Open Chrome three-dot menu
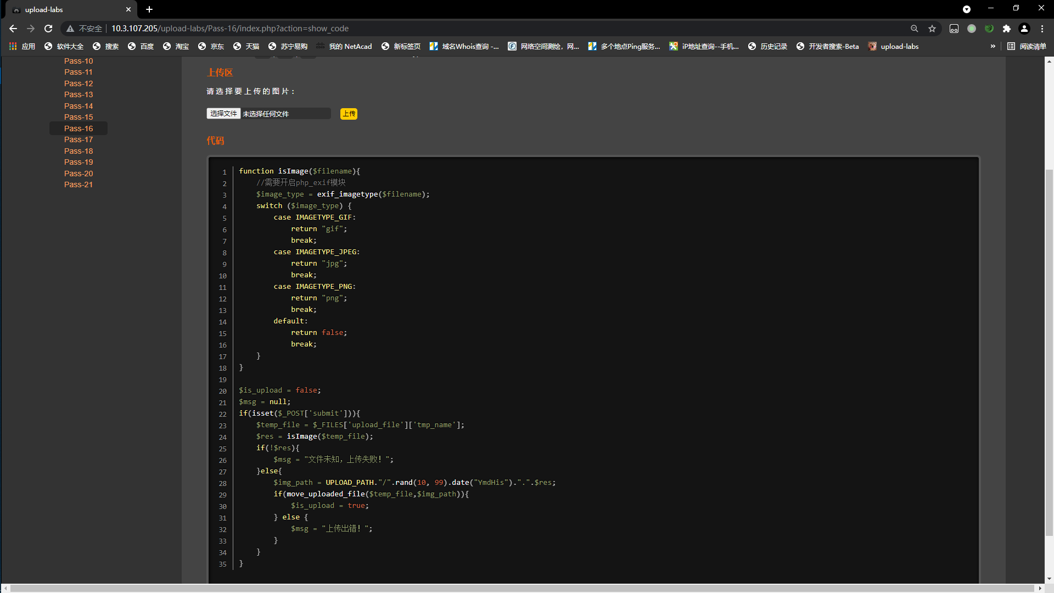The image size is (1054, 593). click(1042, 29)
